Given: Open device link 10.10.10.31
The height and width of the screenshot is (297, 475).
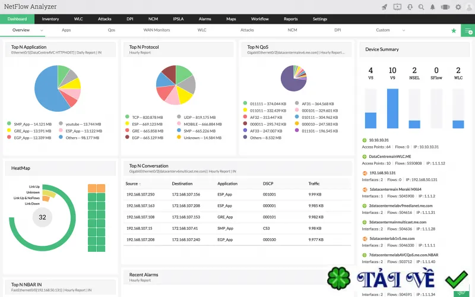Looking at the screenshot, I should 379,140.
